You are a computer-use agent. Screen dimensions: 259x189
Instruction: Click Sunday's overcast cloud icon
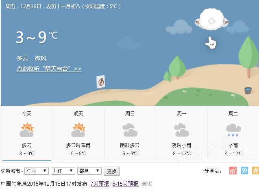point(130,130)
